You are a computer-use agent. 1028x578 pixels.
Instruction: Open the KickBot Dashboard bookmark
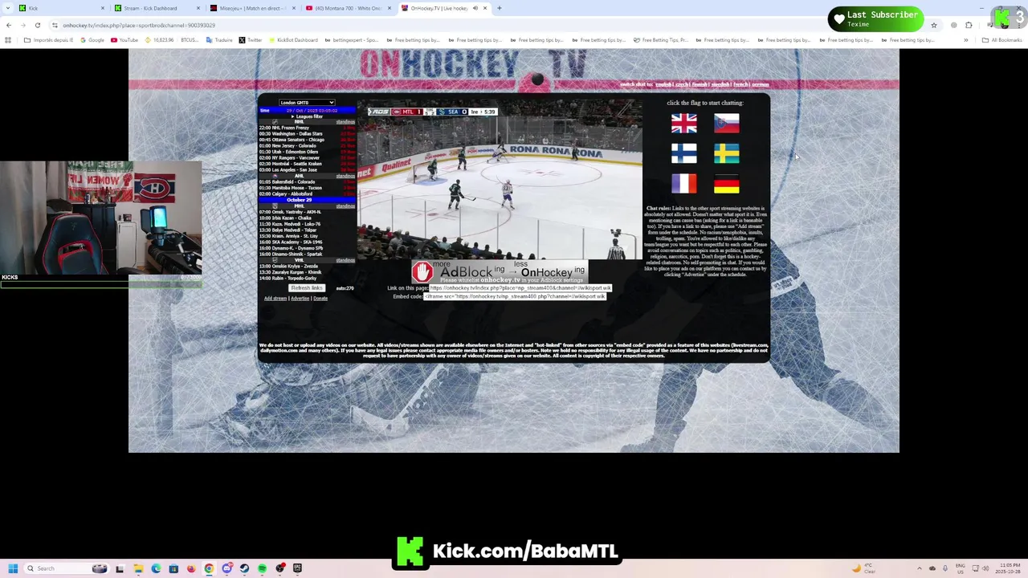(295, 40)
